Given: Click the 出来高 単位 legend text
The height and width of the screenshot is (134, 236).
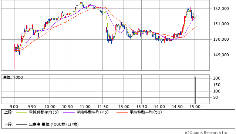Looking at the screenshot, I should pyautogui.click(x=54, y=124).
